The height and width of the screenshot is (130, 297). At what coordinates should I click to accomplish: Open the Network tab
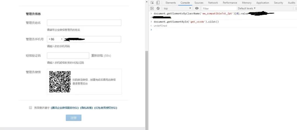click(x=213, y=3)
